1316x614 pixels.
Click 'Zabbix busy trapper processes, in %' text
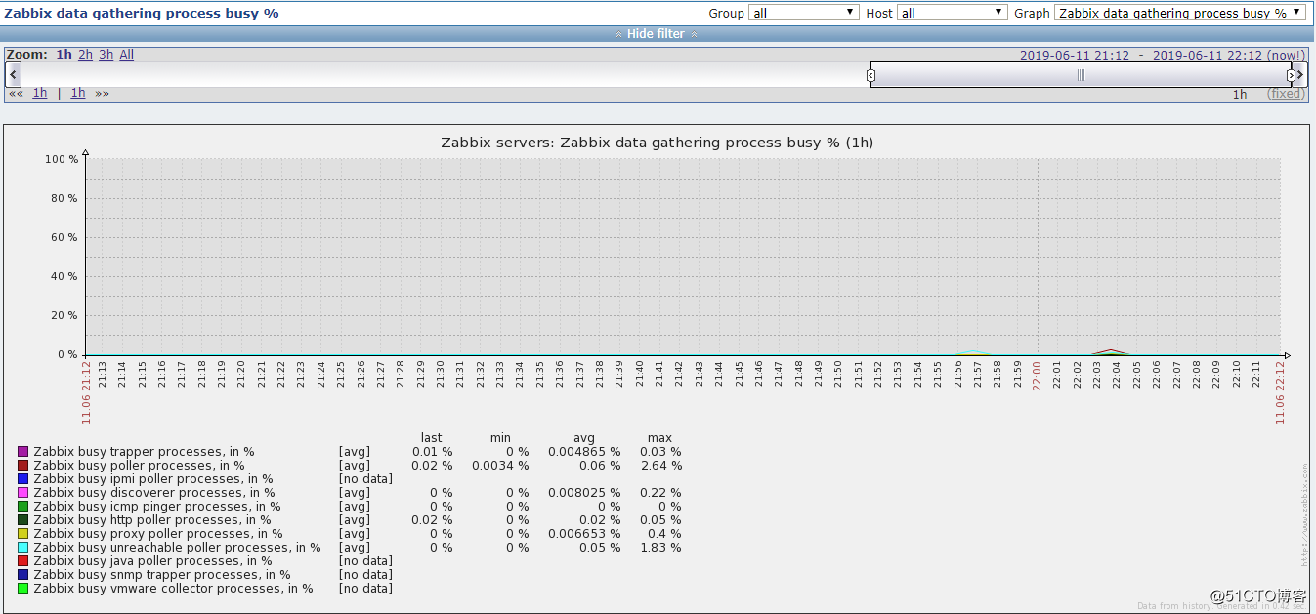[x=144, y=452]
